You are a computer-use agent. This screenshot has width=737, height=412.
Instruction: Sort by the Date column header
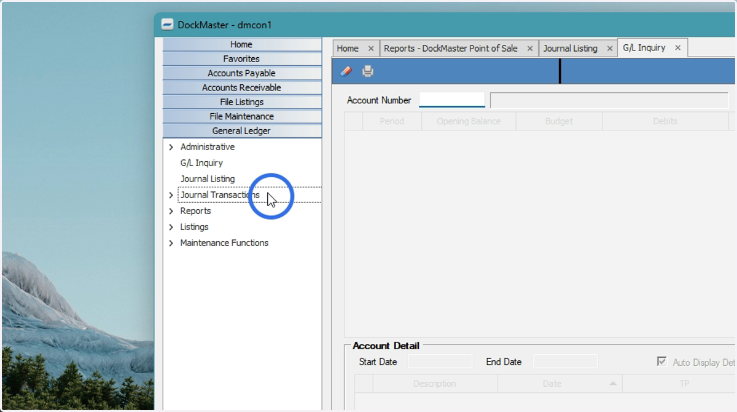[560, 384]
